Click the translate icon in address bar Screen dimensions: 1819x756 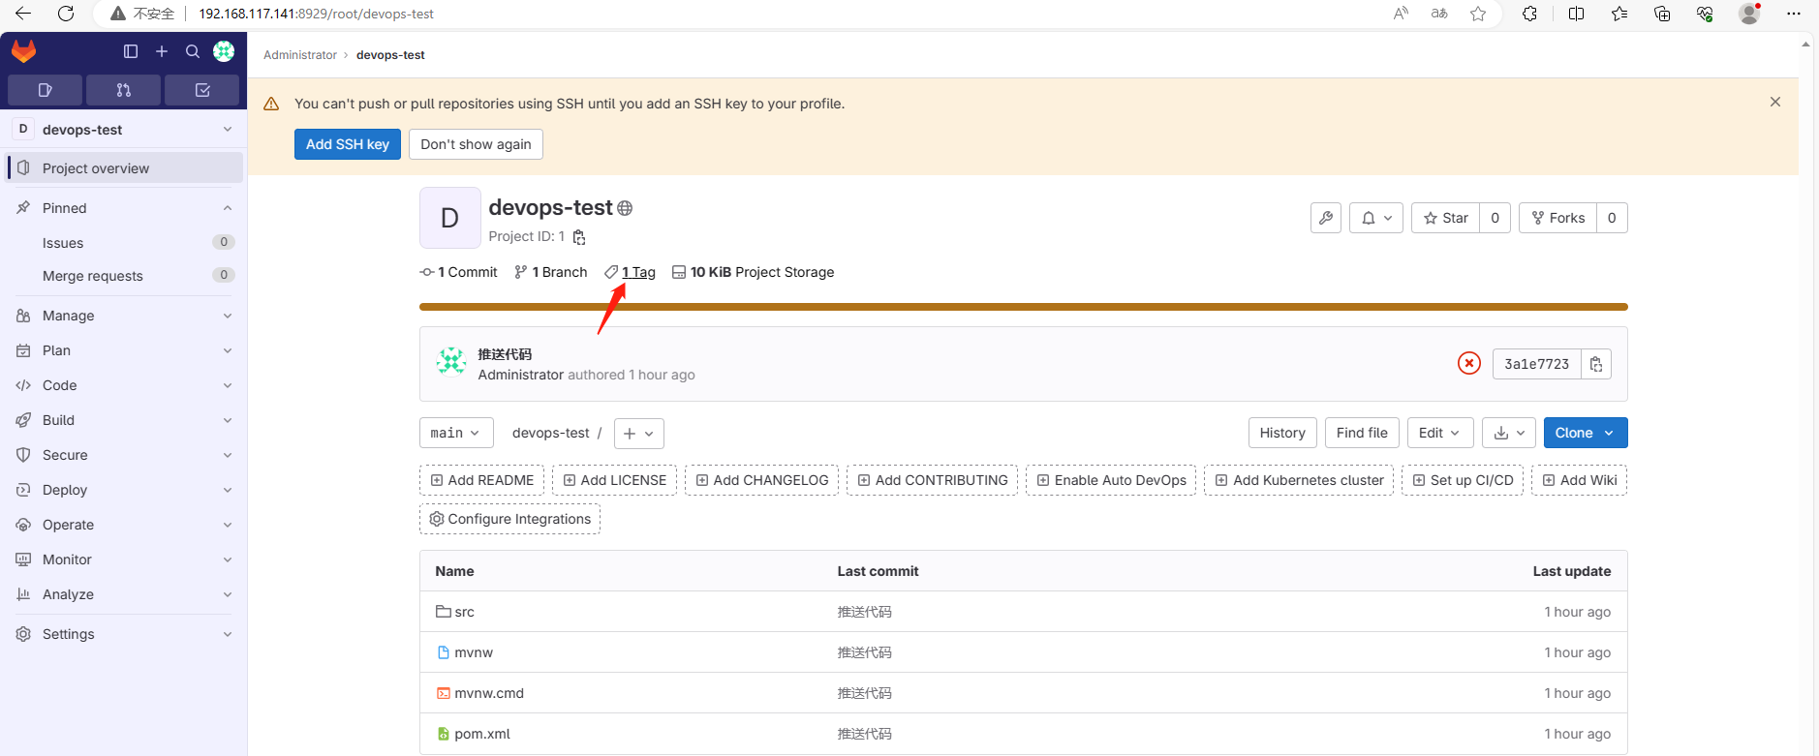point(1439,14)
